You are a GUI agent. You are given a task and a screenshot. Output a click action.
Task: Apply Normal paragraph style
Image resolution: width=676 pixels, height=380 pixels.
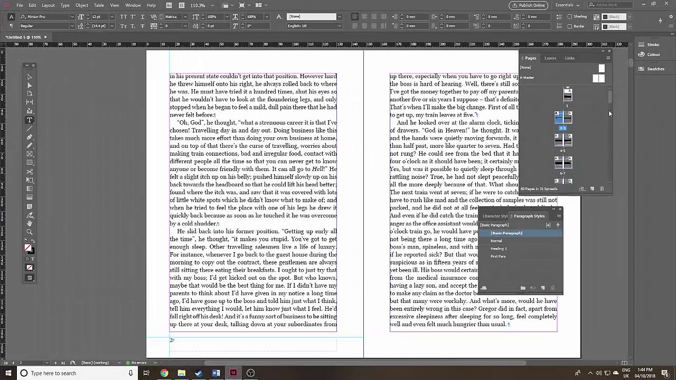click(520, 241)
